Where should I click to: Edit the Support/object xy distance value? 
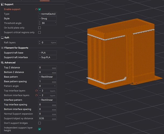(x=47, y=118)
